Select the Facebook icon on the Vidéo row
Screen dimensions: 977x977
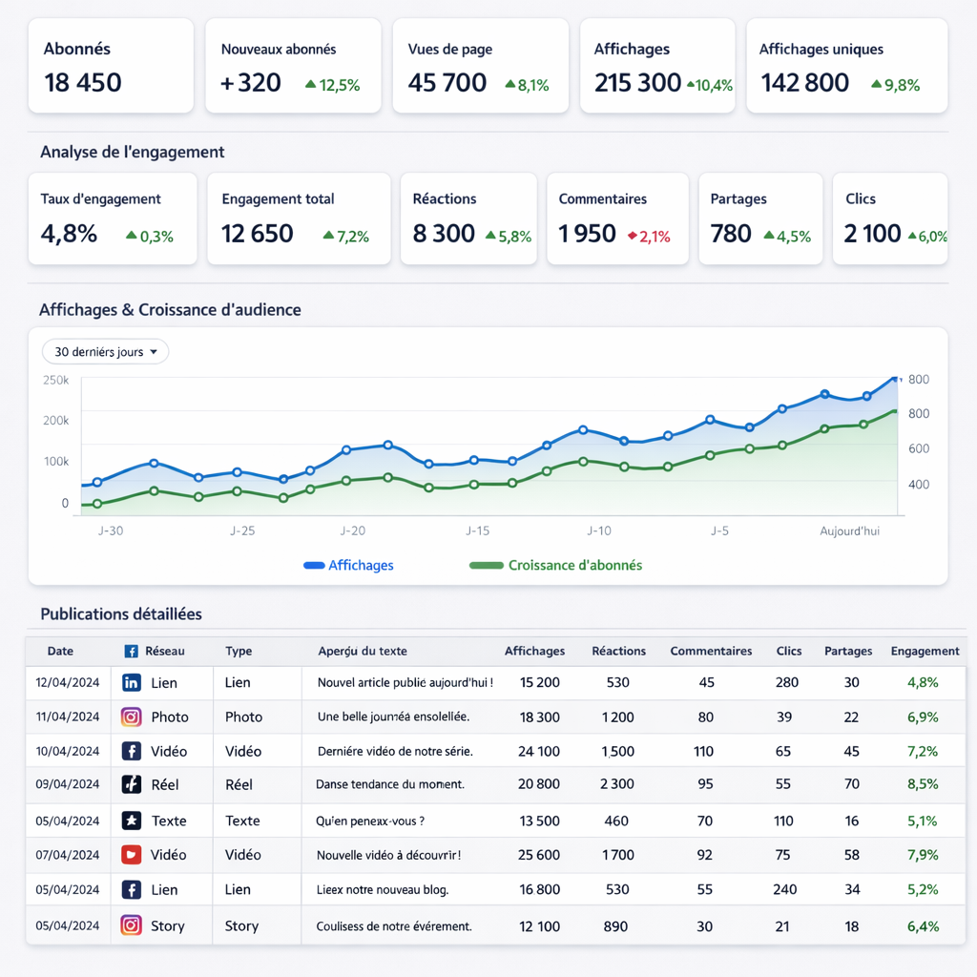[x=133, y=751]
